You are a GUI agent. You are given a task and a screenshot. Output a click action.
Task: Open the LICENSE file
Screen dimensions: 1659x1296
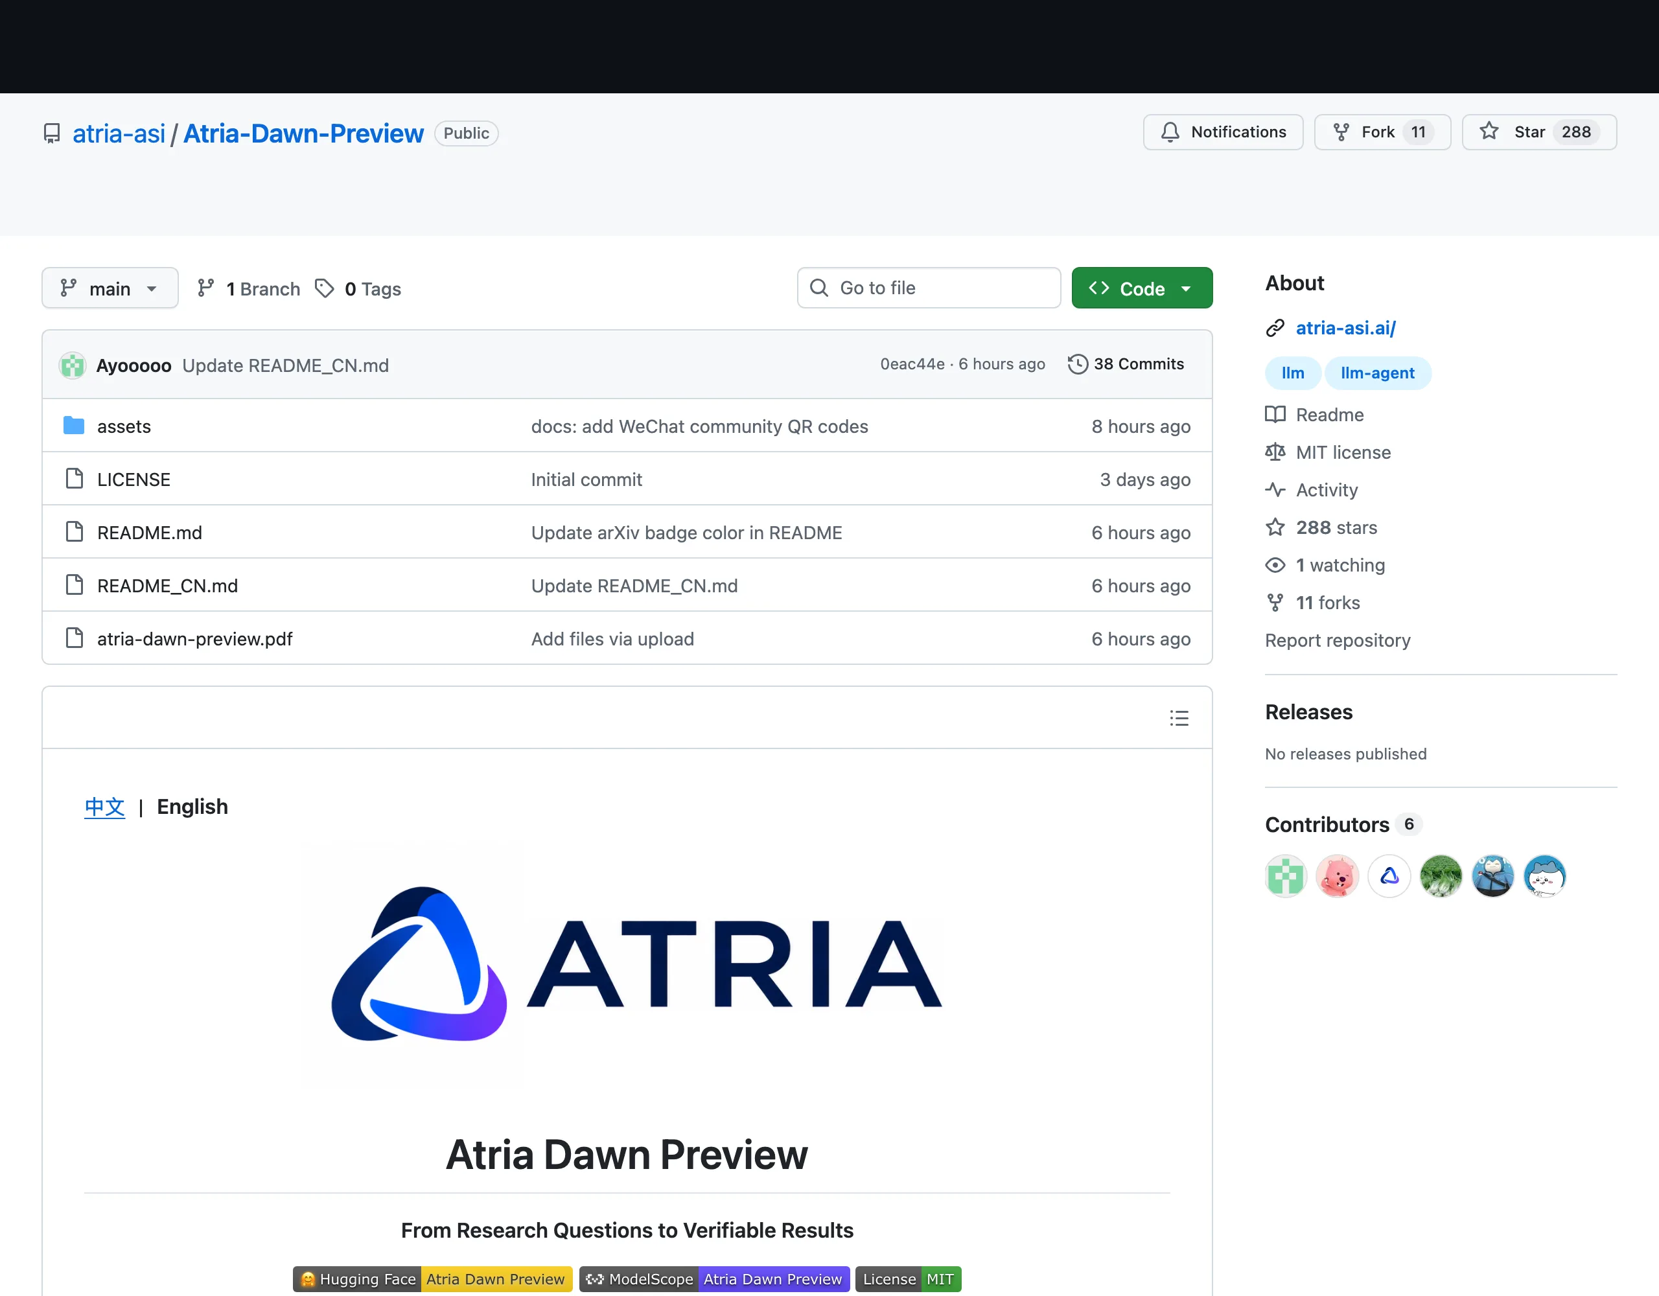(133, 480)
